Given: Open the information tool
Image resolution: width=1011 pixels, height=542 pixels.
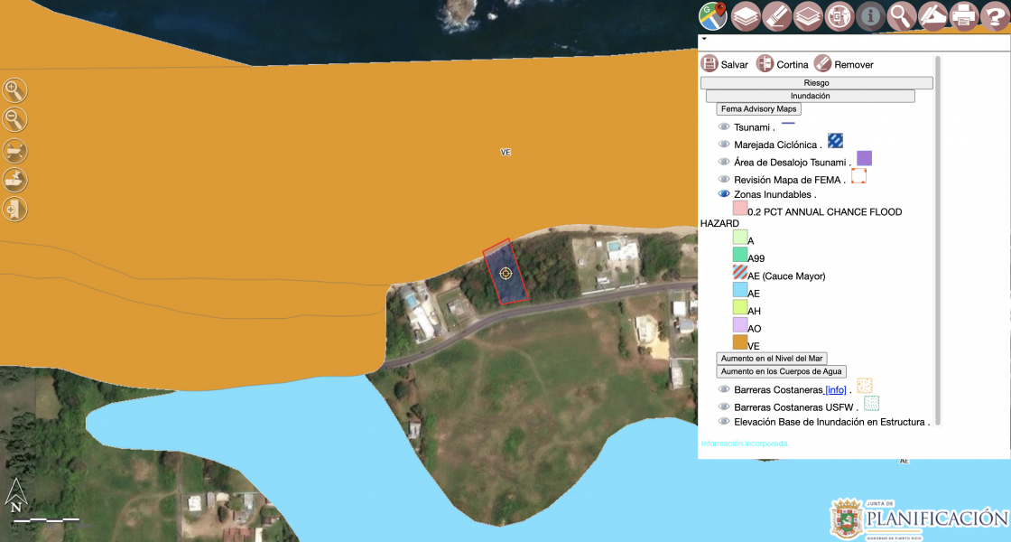Looking at the screenshot, I should 872,15.
